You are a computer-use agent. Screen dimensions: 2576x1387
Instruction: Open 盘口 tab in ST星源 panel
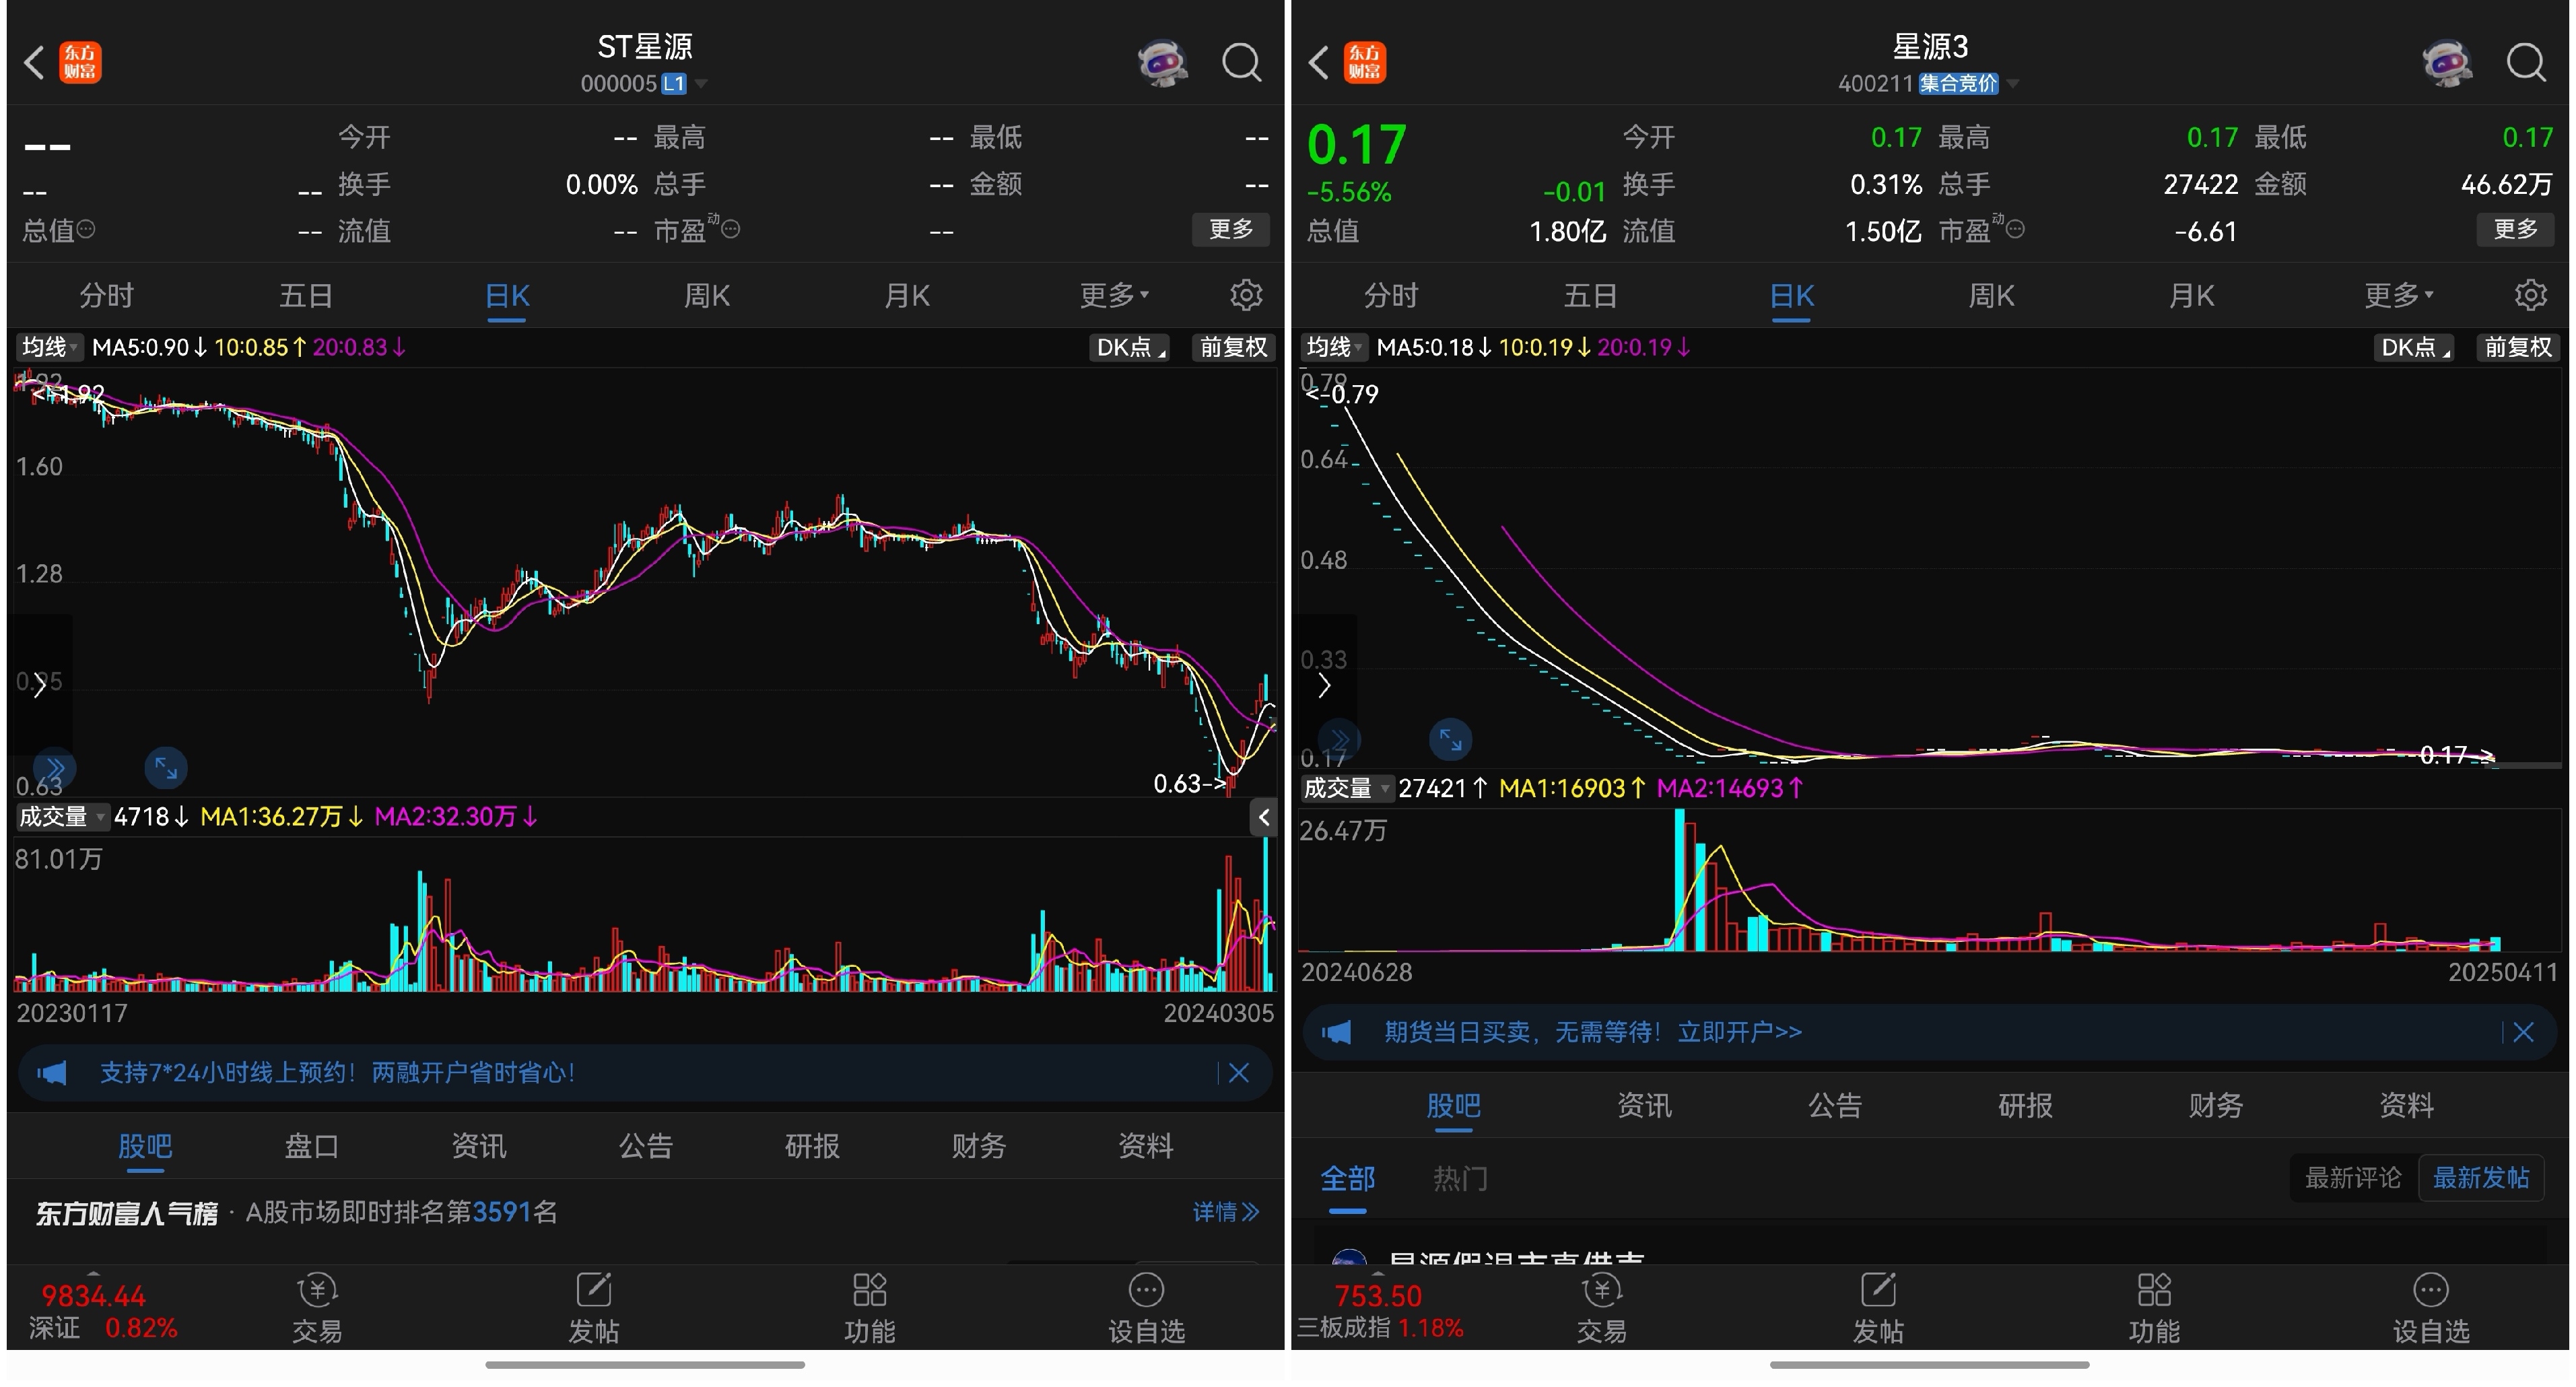311,1145
